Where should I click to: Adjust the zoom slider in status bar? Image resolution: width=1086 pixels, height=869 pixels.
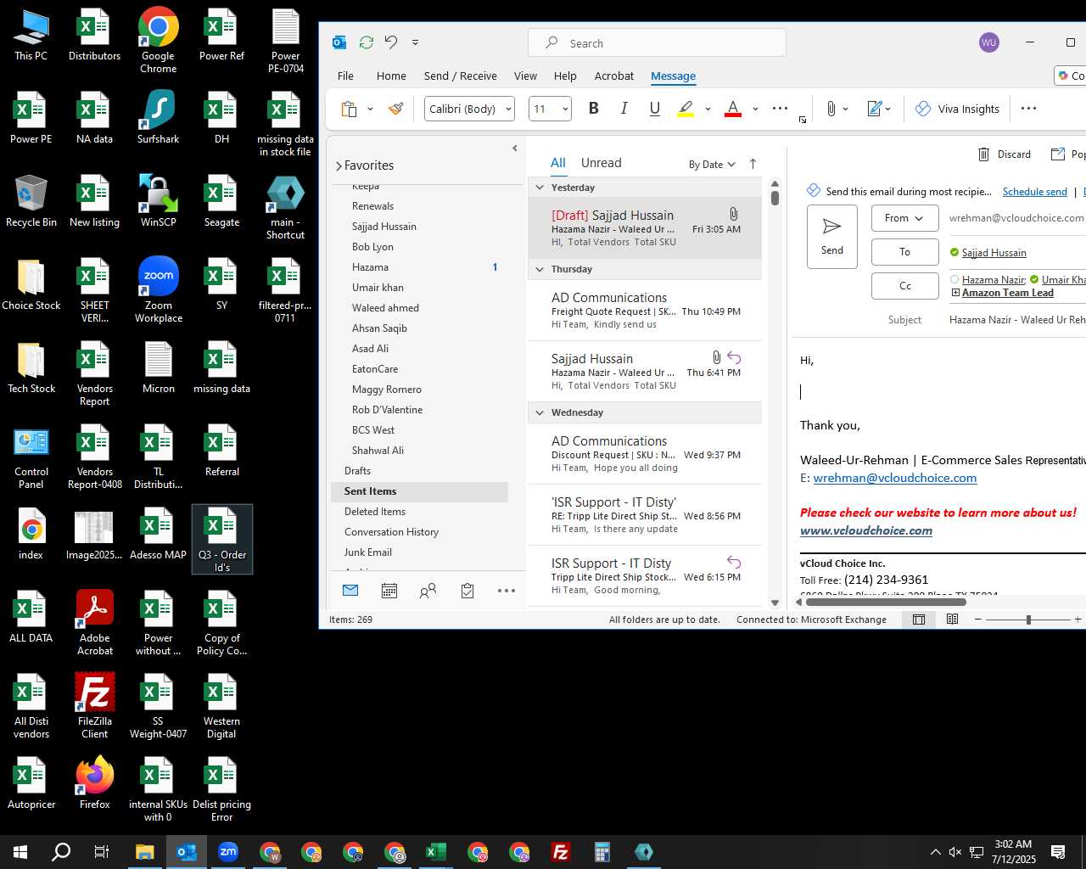pyautogui.click(x=1028, y=620)
